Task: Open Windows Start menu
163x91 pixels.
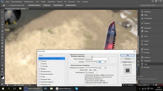Action: coord(3,89)
